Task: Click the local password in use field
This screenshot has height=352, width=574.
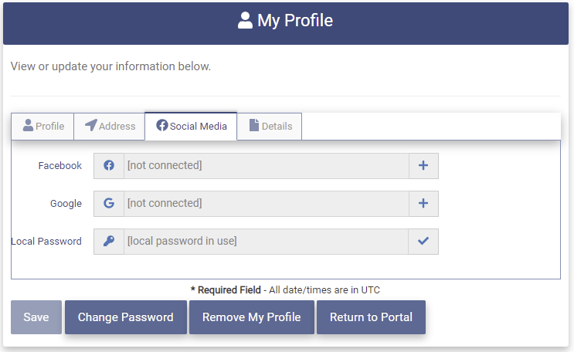Action: tap(266, 241)
